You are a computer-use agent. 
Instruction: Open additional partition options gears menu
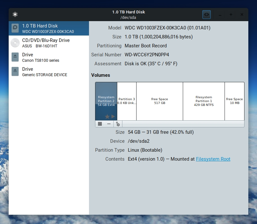(118, 124)
